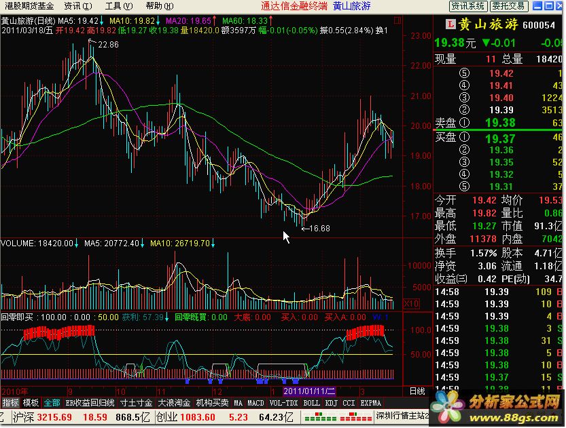Click the green and red market breadth indicator
The image size is (566, 428).
point(338,418)
